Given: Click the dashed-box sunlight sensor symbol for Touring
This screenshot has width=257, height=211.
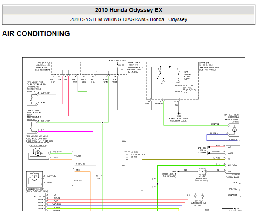Looking at the screenshot, I should click(38, 153).
